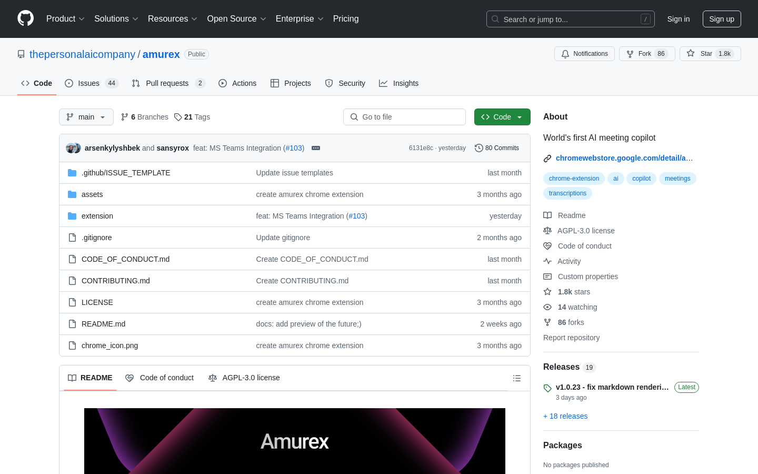Fork the repository using the Fork button
The height and width of the screenshot is (474, 758).
[647, 54]
